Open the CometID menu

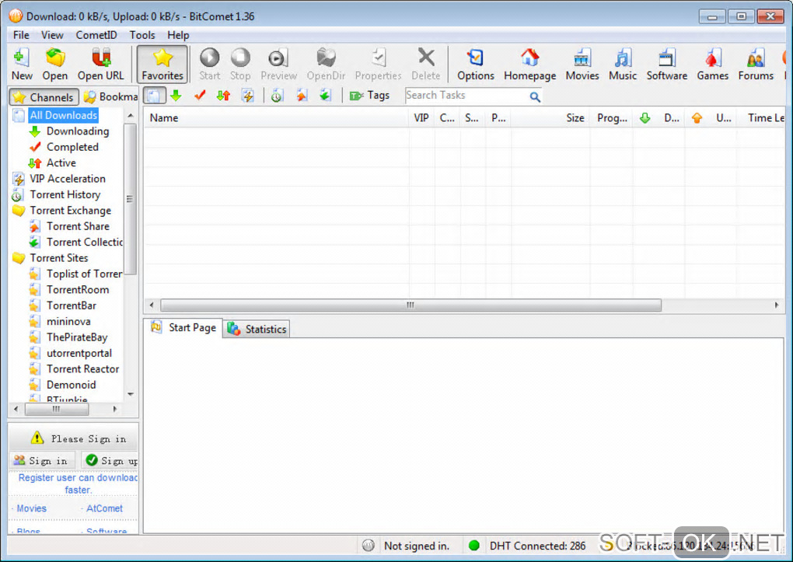tap(96, 35)
